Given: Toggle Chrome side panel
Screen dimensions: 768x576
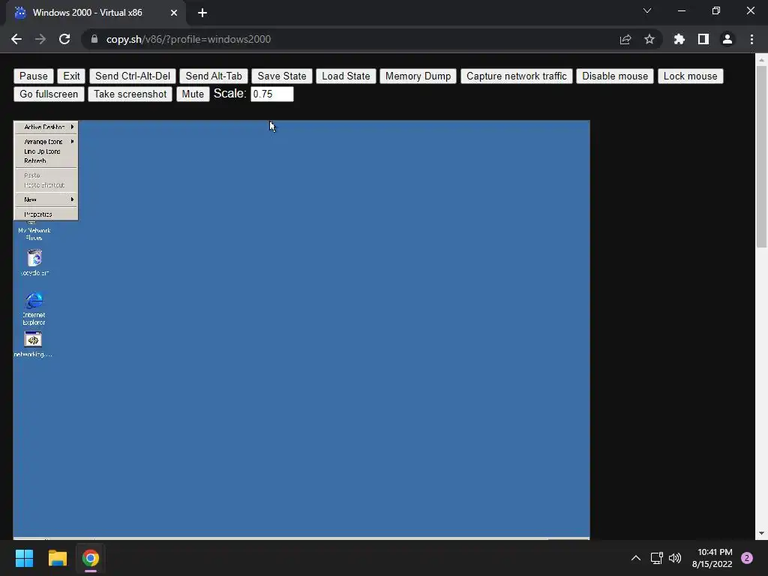Looking at the screenshot, I should 703,39.
